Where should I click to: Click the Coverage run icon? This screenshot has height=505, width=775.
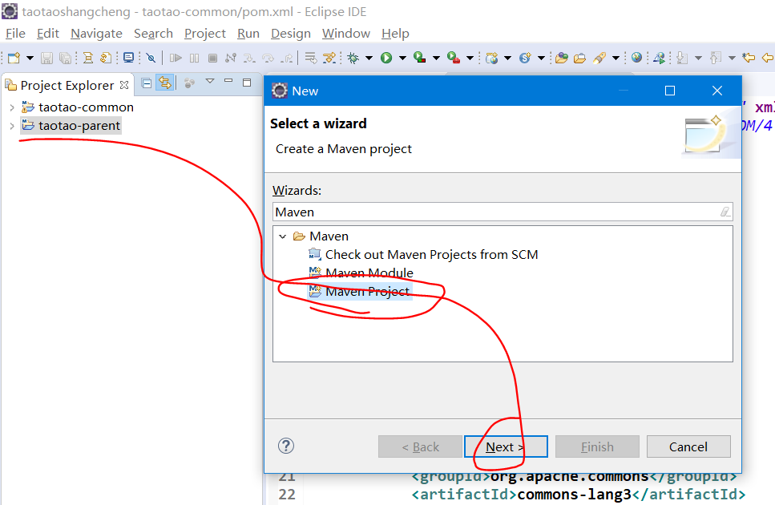(x=420, y=58)
